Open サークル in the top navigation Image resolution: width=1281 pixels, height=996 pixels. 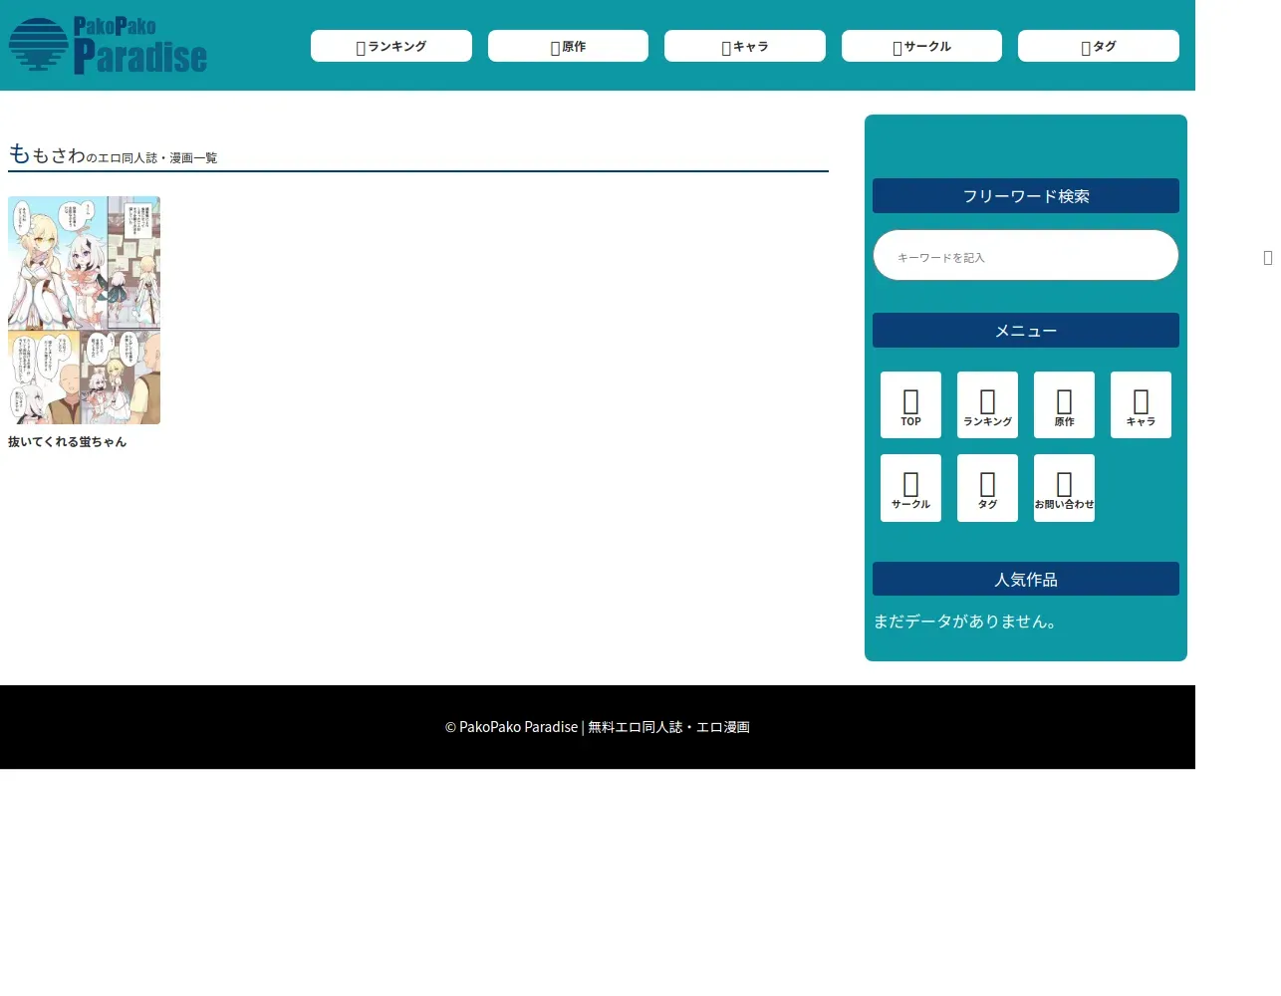click(921, 46)
